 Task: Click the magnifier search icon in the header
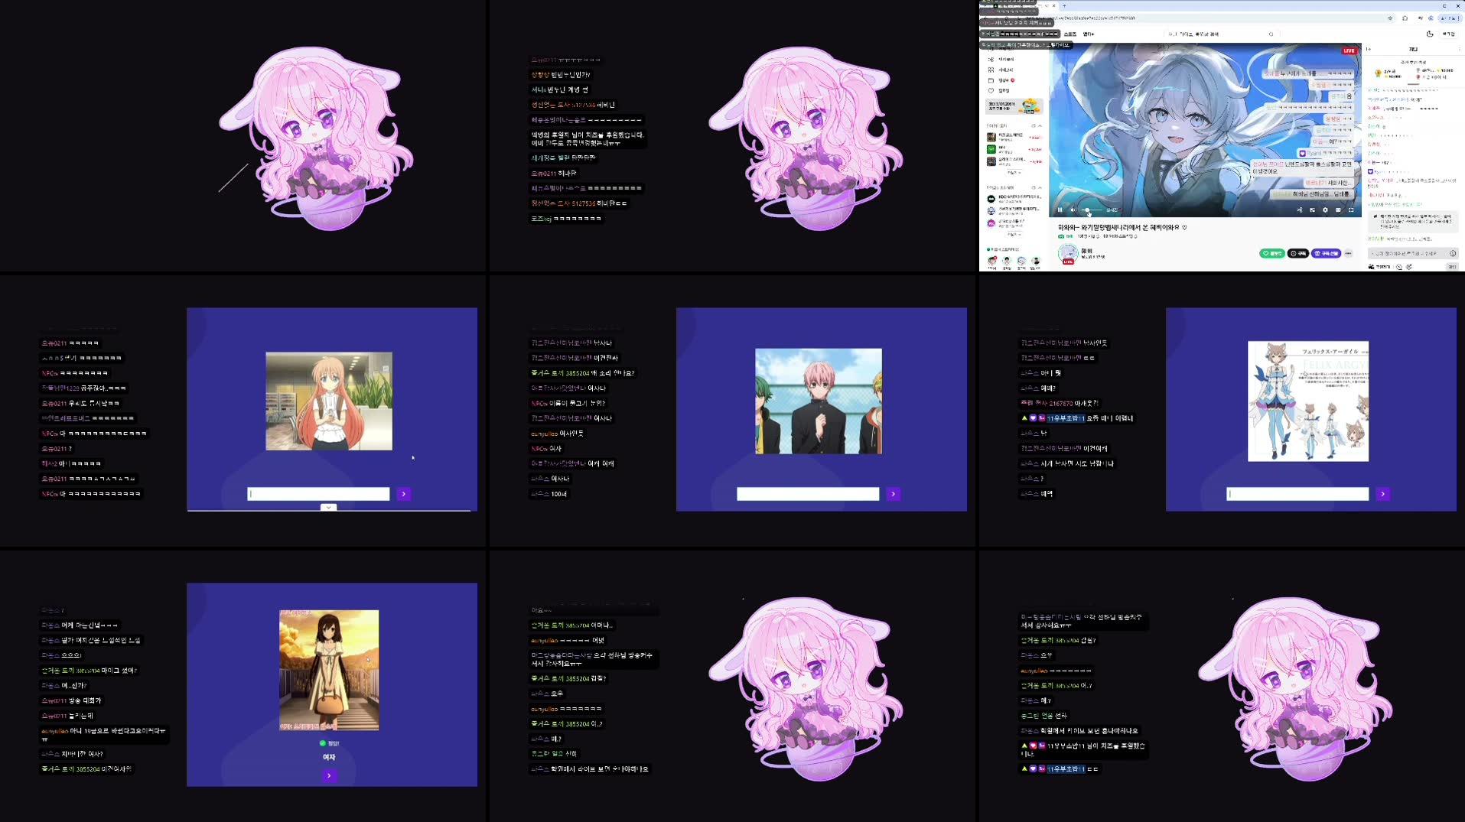tap(1271, 34)
